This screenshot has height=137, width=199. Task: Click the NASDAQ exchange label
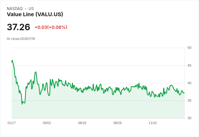[15, 9]
